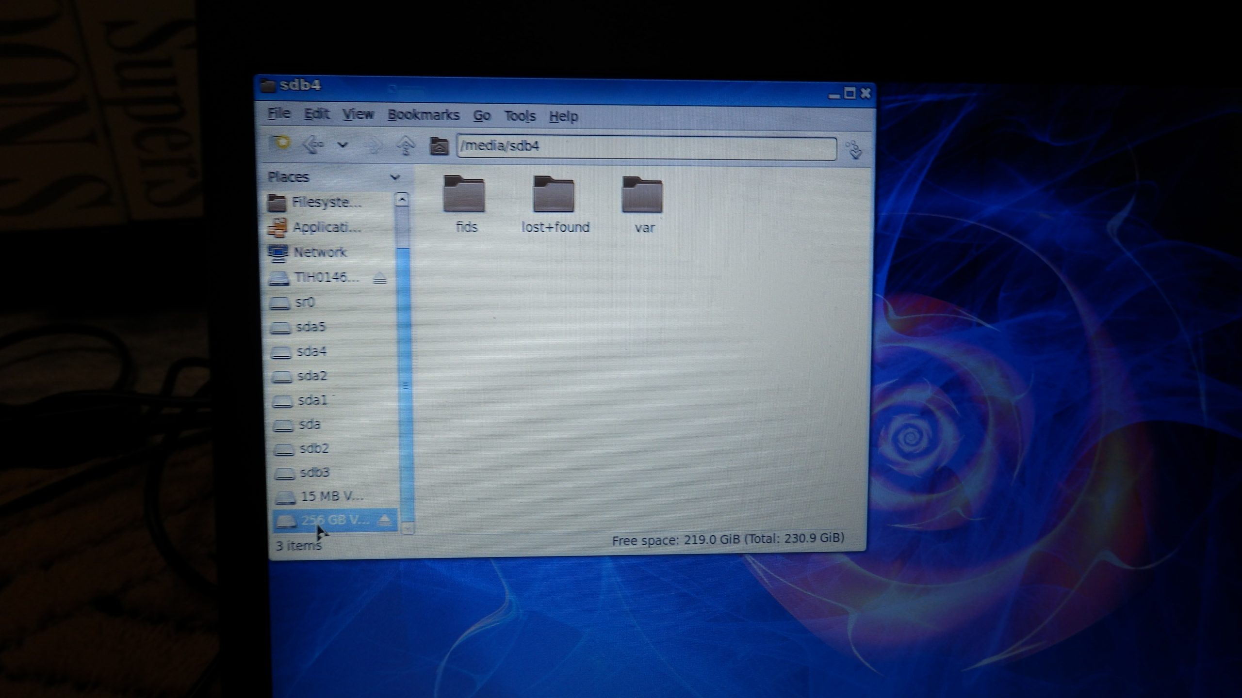
Task: Click the sidebar scroll up arrow
Action: point(402,199)
